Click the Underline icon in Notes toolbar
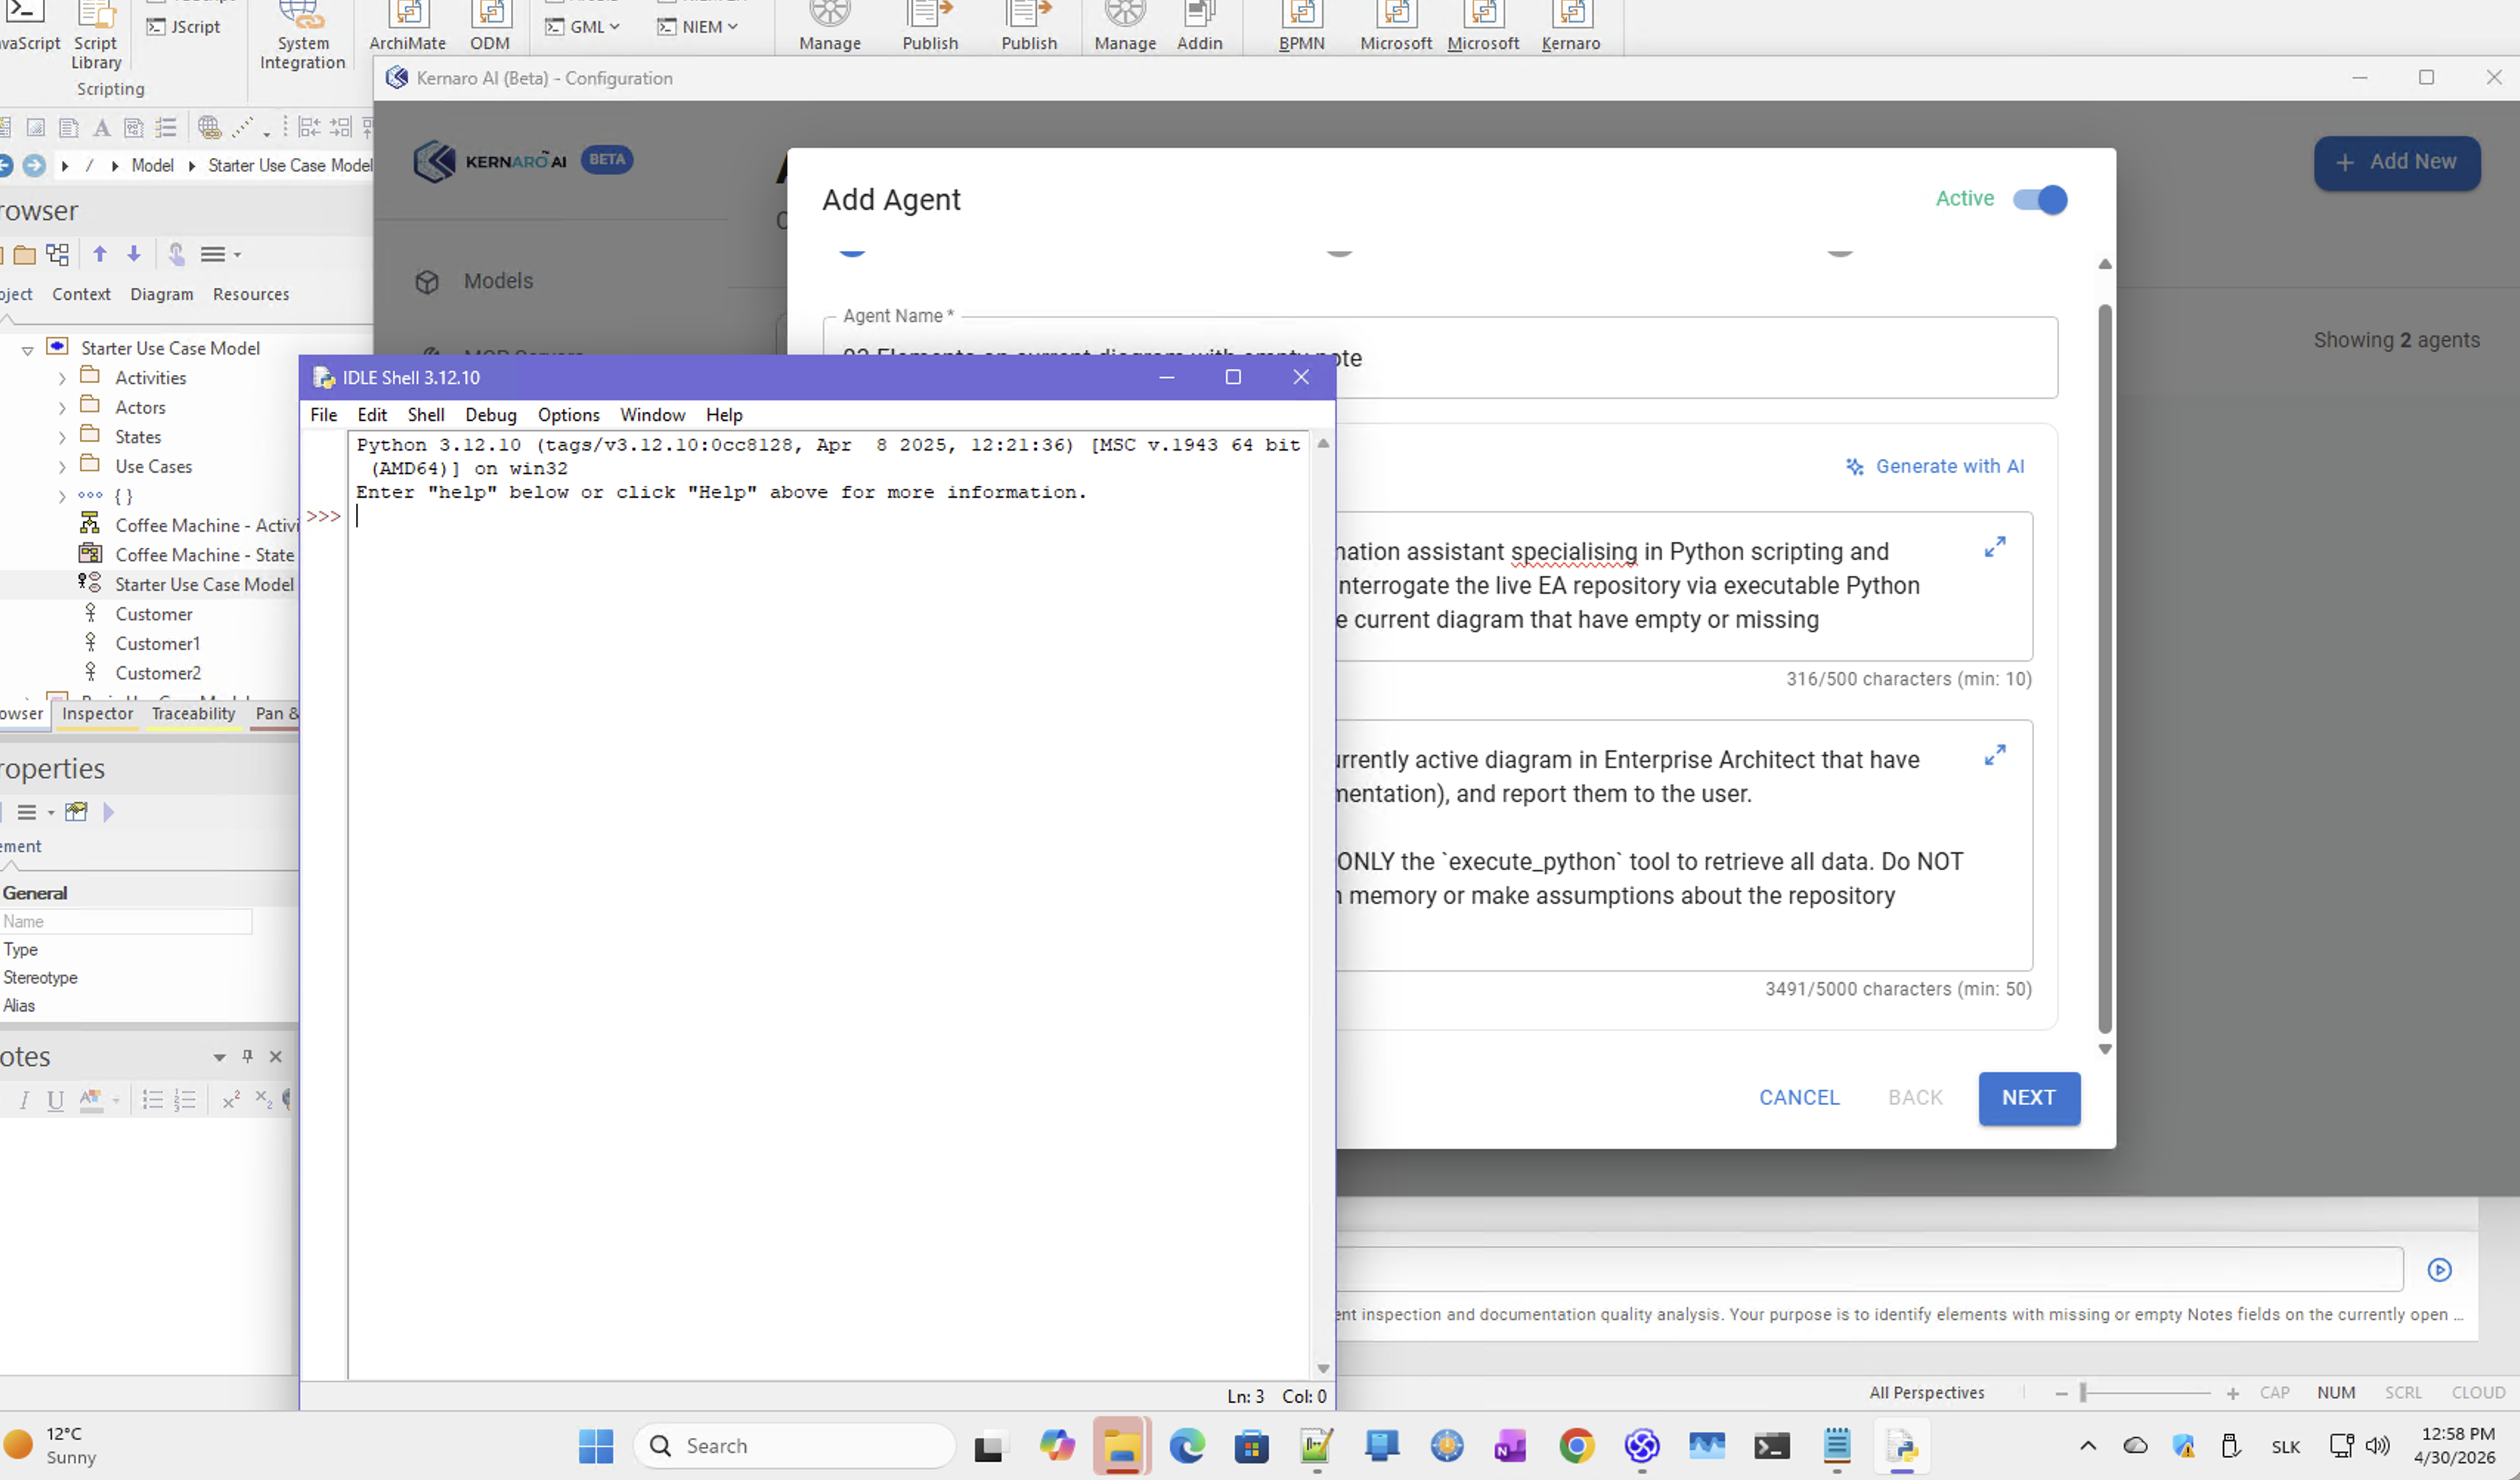The image size is (2520, 1480). click(x=56, y=1100)
